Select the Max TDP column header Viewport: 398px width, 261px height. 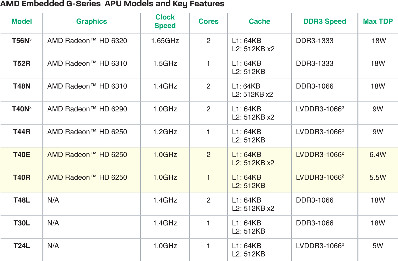378,21
